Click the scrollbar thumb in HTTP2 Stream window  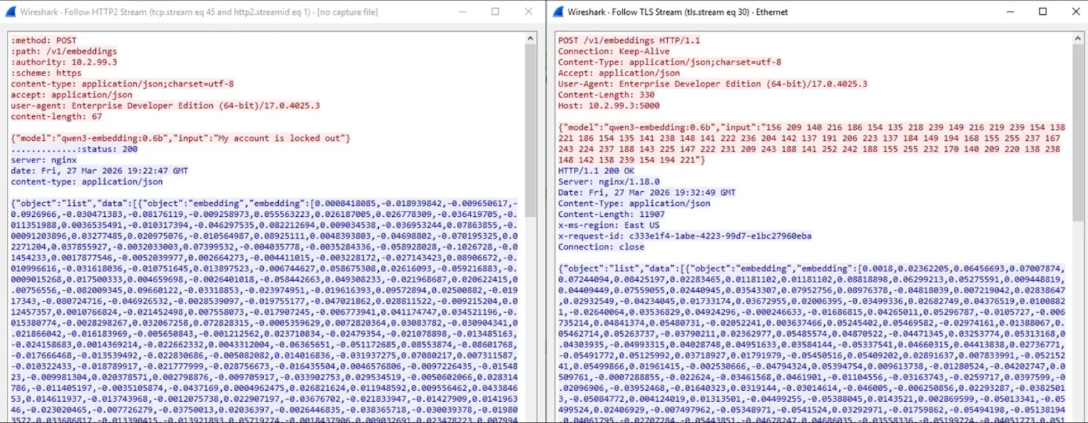530,131
